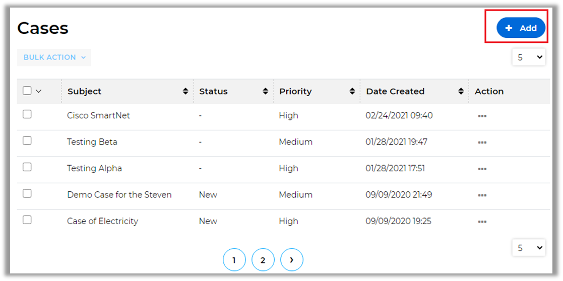
Task: Open top page-size dropdown showing 5
Action: pyautogui.click(x=529, y=57)
